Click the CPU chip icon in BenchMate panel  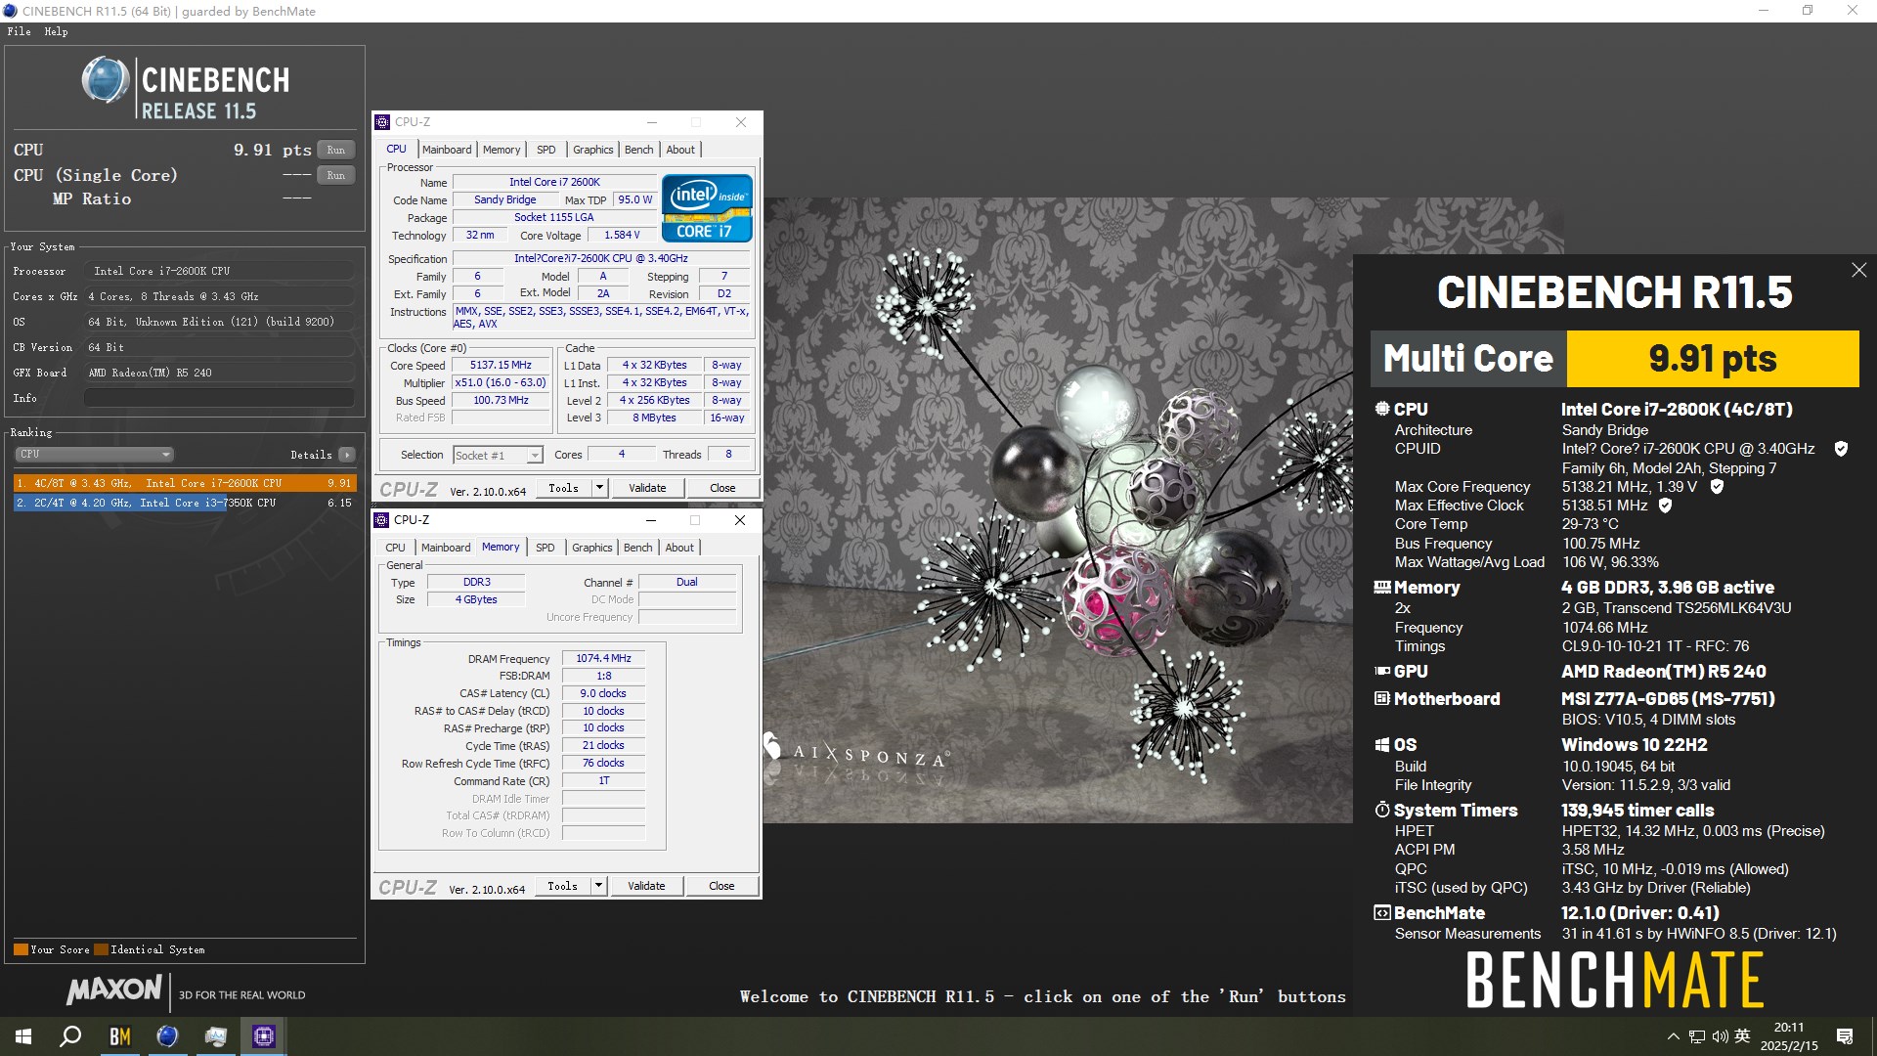1382,410
